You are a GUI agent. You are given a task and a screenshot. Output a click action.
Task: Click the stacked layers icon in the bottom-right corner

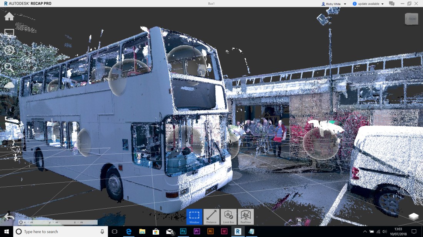click(415, 216)
